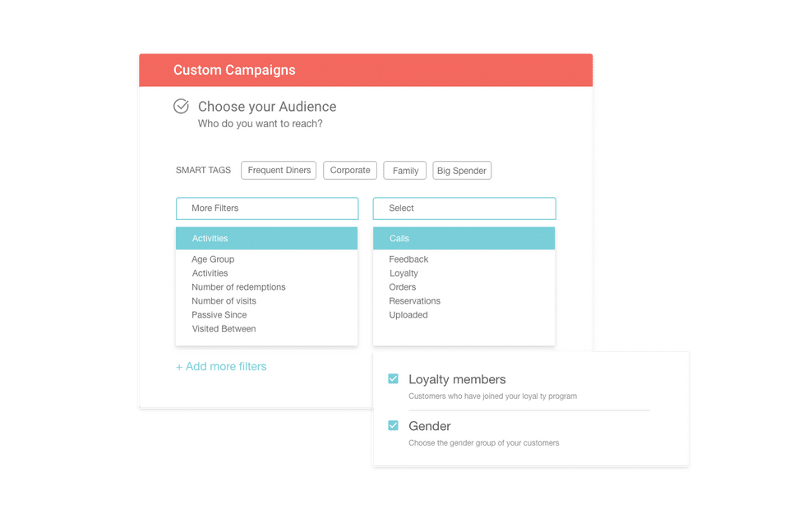Open the More Filters dropdown

point(267,208)
